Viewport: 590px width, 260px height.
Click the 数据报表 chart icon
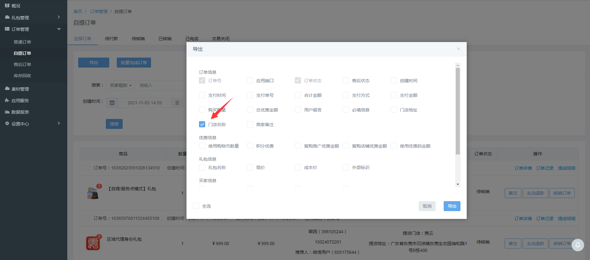7,112
